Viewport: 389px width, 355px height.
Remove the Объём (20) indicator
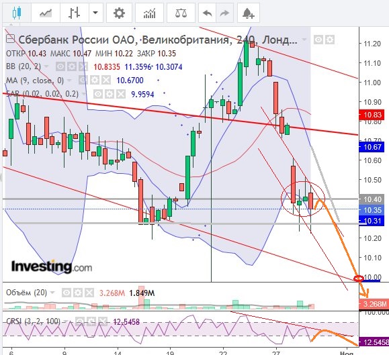[x=89, y=293]
